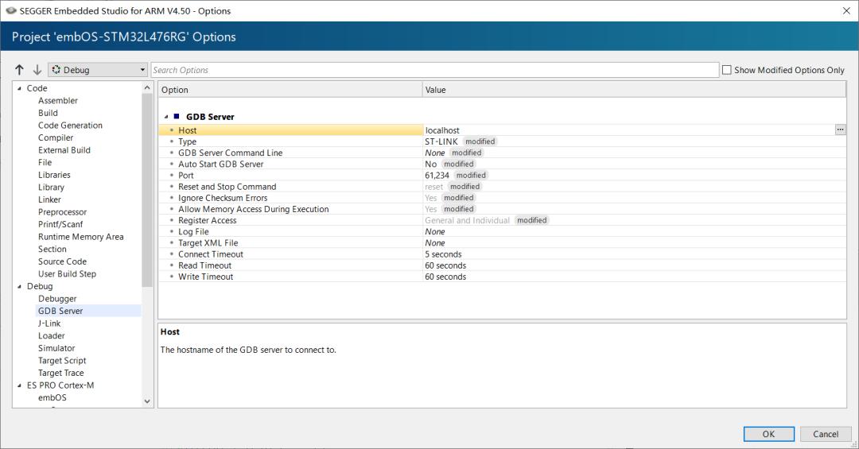
Task: Enable Show Modified Options Only checkbox
Action: point(726,70)
